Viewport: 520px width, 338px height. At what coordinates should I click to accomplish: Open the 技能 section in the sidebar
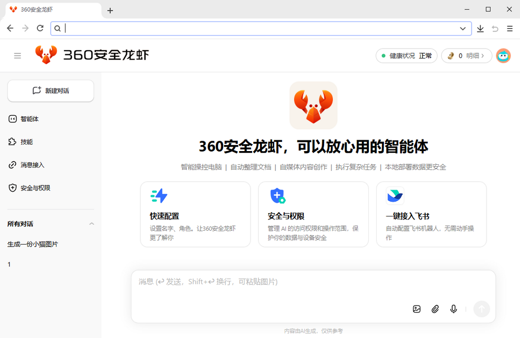[x=25, y=142]
